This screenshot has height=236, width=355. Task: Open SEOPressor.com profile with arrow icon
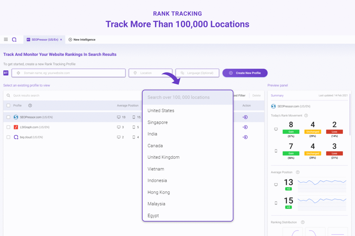click(x=245, y=117)
